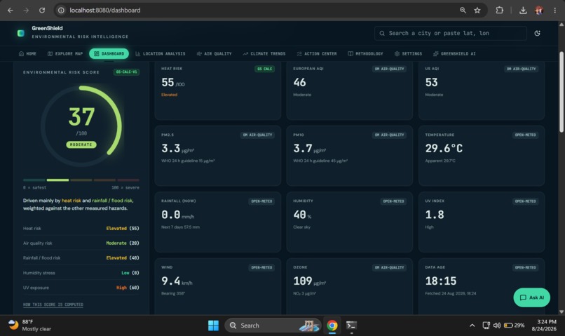The image size is (565, 336).
Task: Click the GS CALC badge on the Heat Risk card
Action: pyautogui.click(x=264, y=69)
